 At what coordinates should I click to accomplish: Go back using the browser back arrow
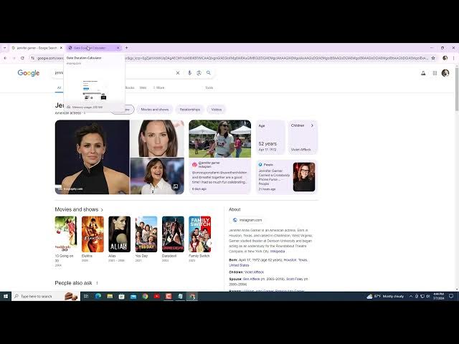(x=5, y=58)
